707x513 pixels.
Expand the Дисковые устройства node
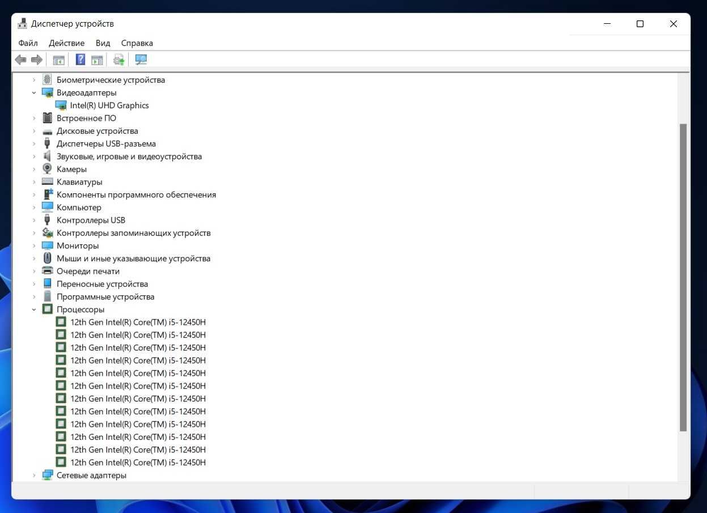[x=34, y=131]
